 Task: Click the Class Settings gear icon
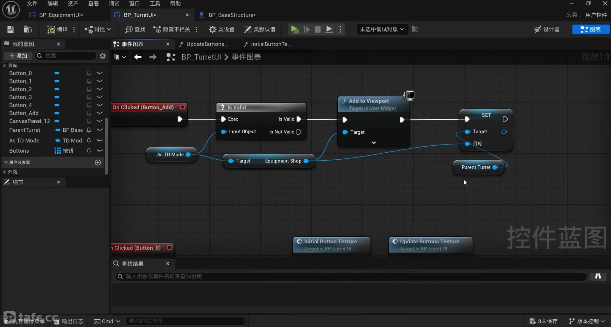pos(212,30)
